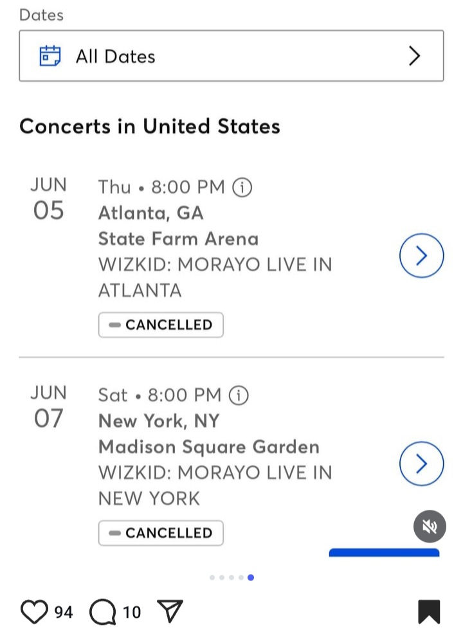Open the All Dates selector box

point(232,56)
